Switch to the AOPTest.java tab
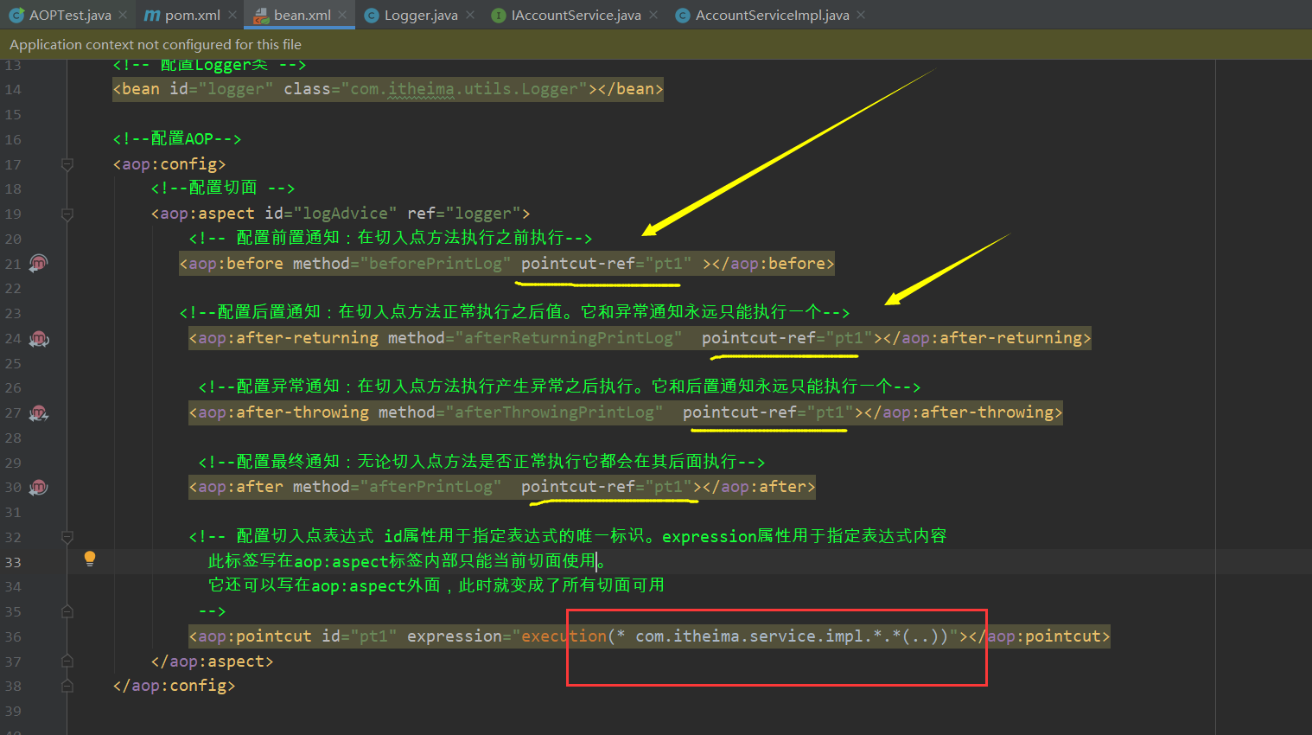The height and width of the screenshot is (735, 1312). pyautogui.click(x=70, y=15)
